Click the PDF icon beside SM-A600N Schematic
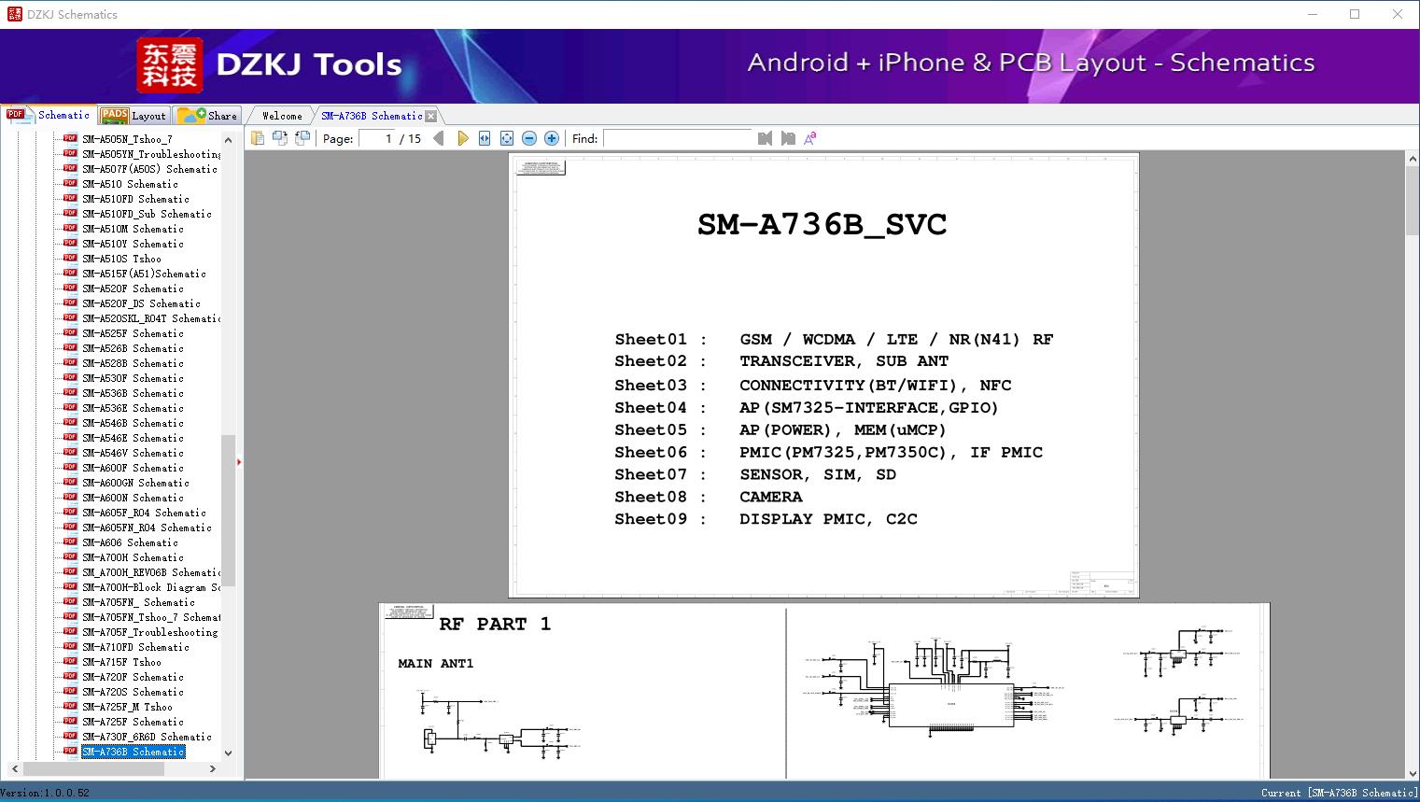 (x=70, y=497)
